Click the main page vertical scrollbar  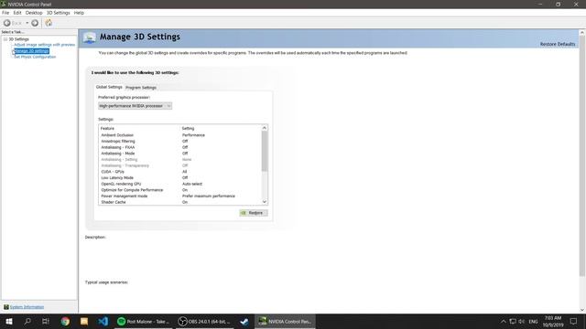[582, 155]
